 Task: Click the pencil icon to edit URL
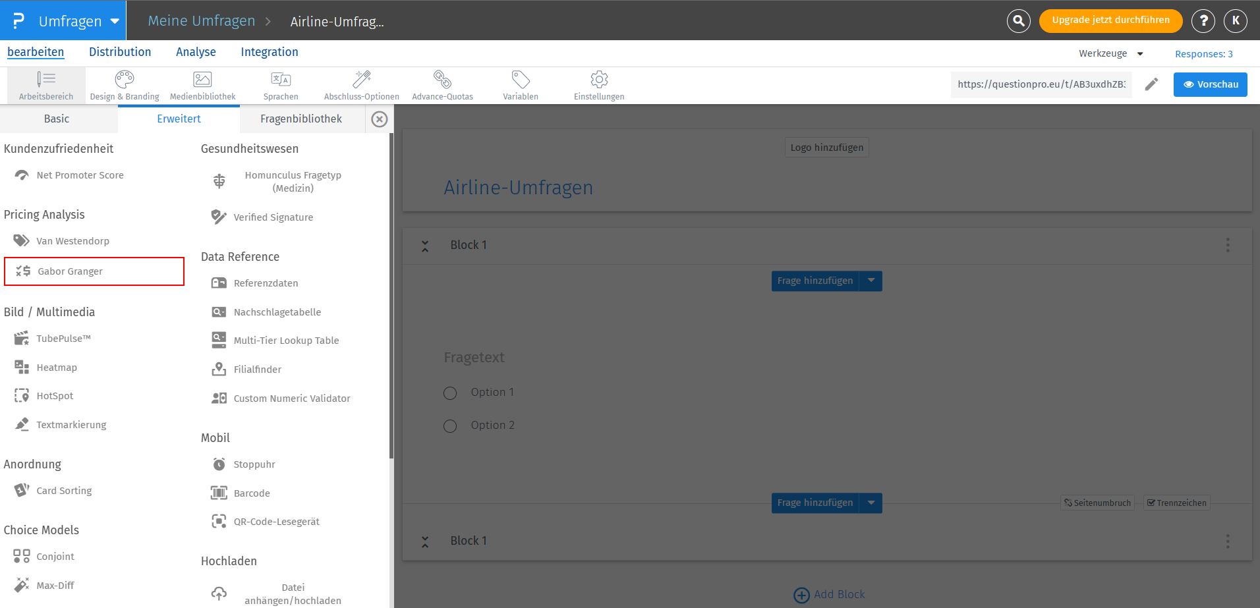[1151, 84]
